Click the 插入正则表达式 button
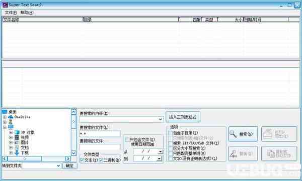 tap(183, 117)
